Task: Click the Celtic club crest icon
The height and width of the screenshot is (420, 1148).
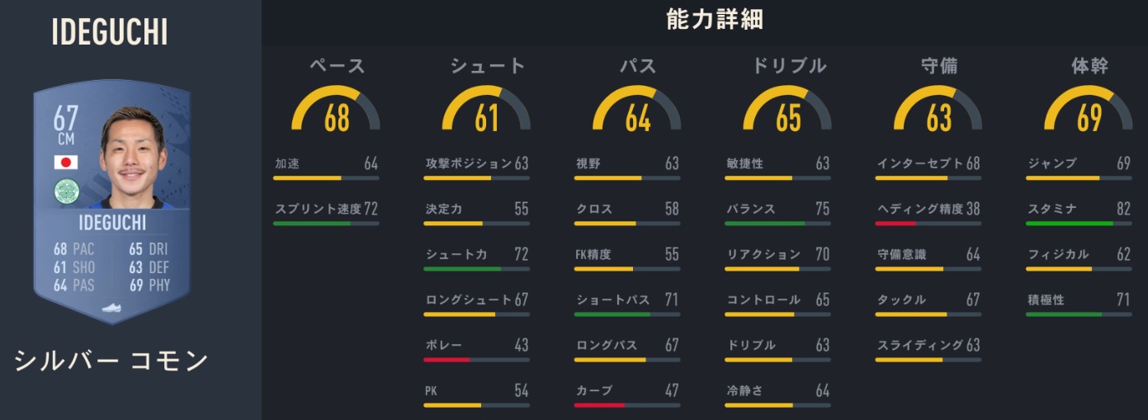Action: click(x=65, y=191)
